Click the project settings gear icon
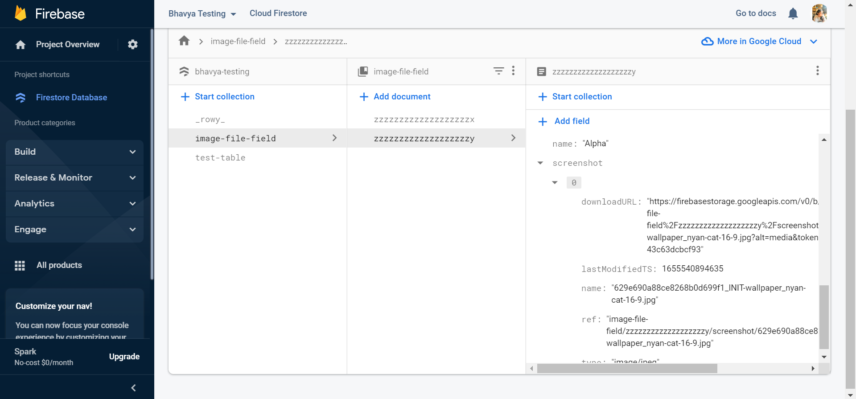Image resolution: width=856 pixels, height=399 pixels. [x=132, y=45]
